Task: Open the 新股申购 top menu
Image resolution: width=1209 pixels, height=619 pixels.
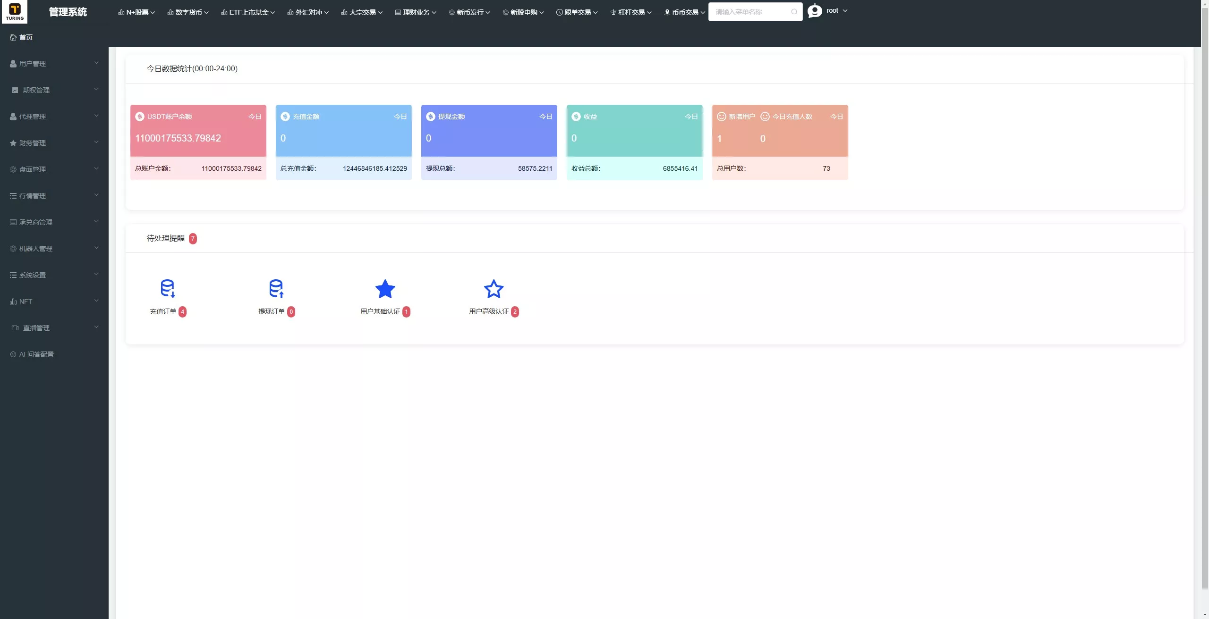Action: (523, 12)
